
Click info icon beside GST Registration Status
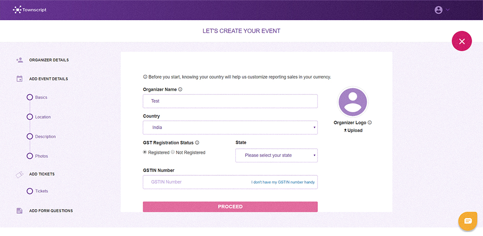[x=197, y=143]
